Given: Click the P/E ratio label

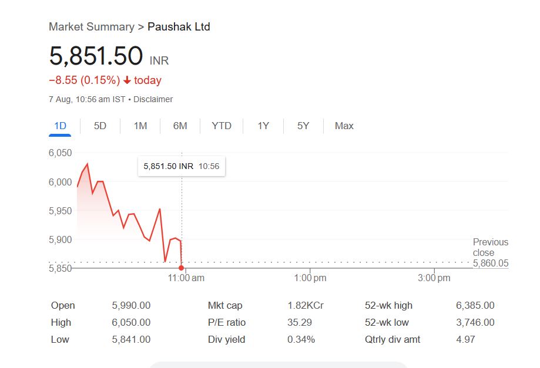Looking at the screenshot, I should tap(227, 322).
